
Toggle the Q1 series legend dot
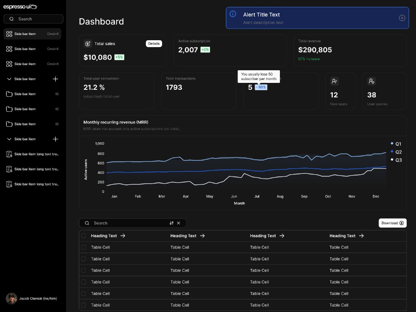pyautogui.click(x=392, y=143)
